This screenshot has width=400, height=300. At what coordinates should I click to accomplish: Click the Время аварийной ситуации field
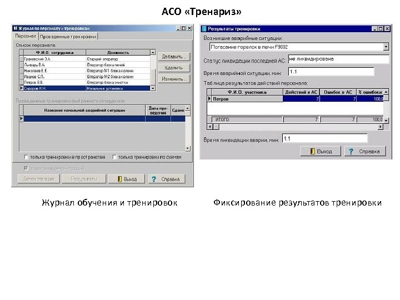331,72
